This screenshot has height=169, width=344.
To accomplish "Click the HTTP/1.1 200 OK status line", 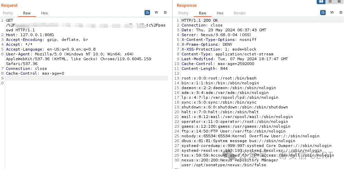I will (199, 20).
